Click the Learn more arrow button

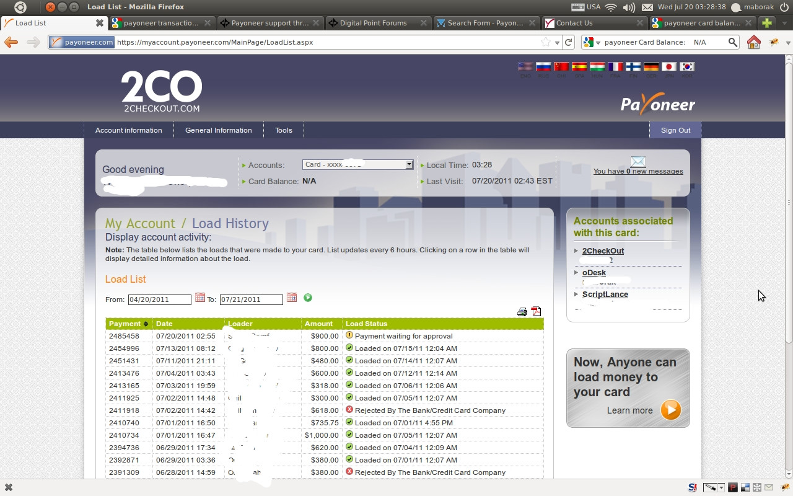(x=670, y=410)
